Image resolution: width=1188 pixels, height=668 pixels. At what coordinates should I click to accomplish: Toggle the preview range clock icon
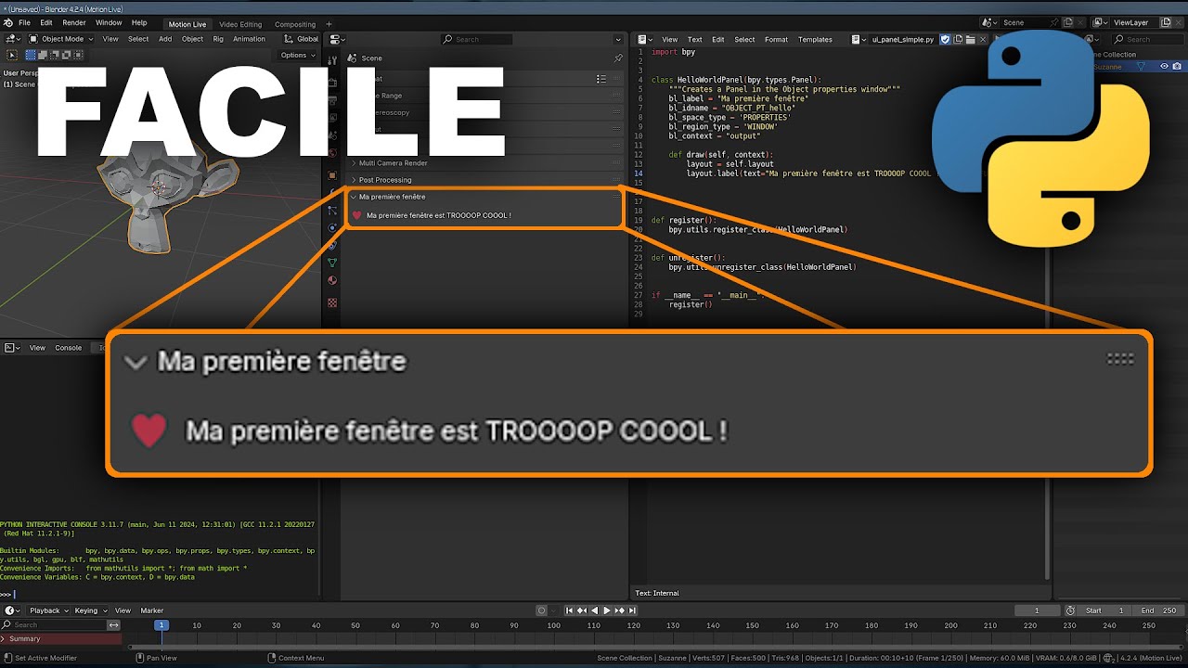(x=1070, y=610)
